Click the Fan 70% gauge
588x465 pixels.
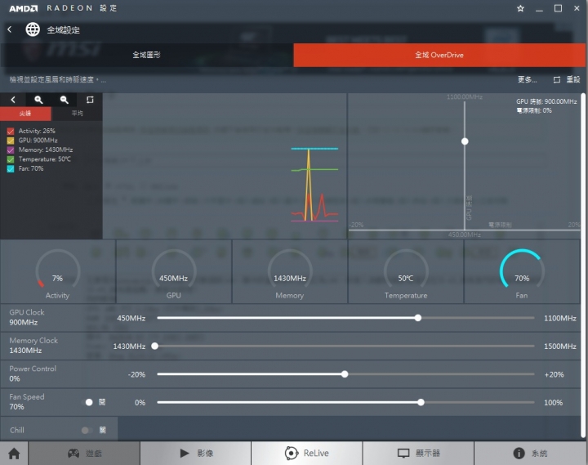click(x=522, y=271)
